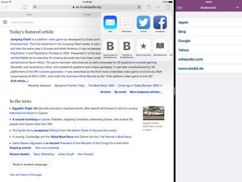Open PlayStation Portable link
Viewport: 242px width, 182px height.
coord(46,53)
